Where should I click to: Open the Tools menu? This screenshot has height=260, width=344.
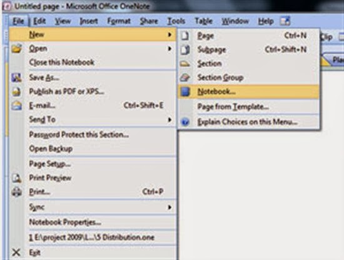tap(176, 21)
